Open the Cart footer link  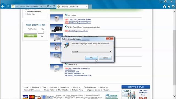pos(44,87)
